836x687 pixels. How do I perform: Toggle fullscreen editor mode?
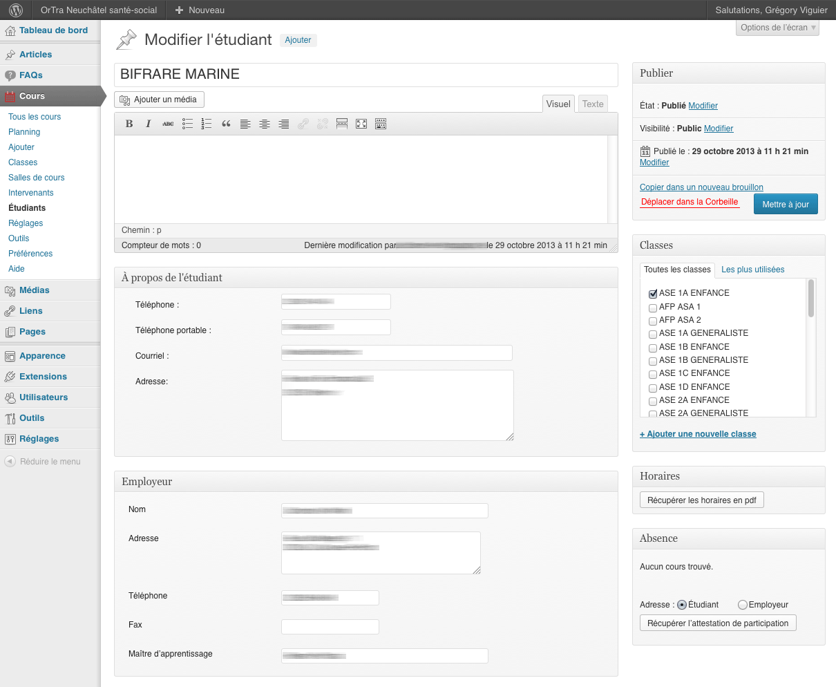[x=361, y=124]
